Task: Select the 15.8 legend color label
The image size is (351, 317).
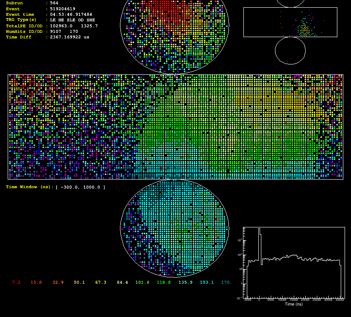Action: pos(36,282)
